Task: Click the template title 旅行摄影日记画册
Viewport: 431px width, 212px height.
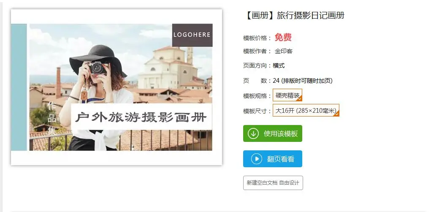Action: (x=311, y=15)
